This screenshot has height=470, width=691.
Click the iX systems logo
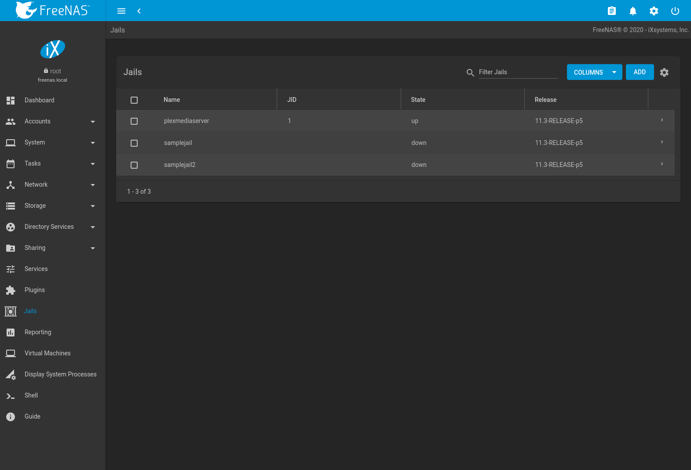[x=53, y=49]
